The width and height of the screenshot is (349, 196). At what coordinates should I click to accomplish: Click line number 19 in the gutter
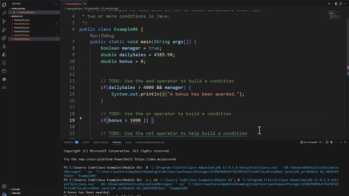pyautogui.click(x=72, y=120)
